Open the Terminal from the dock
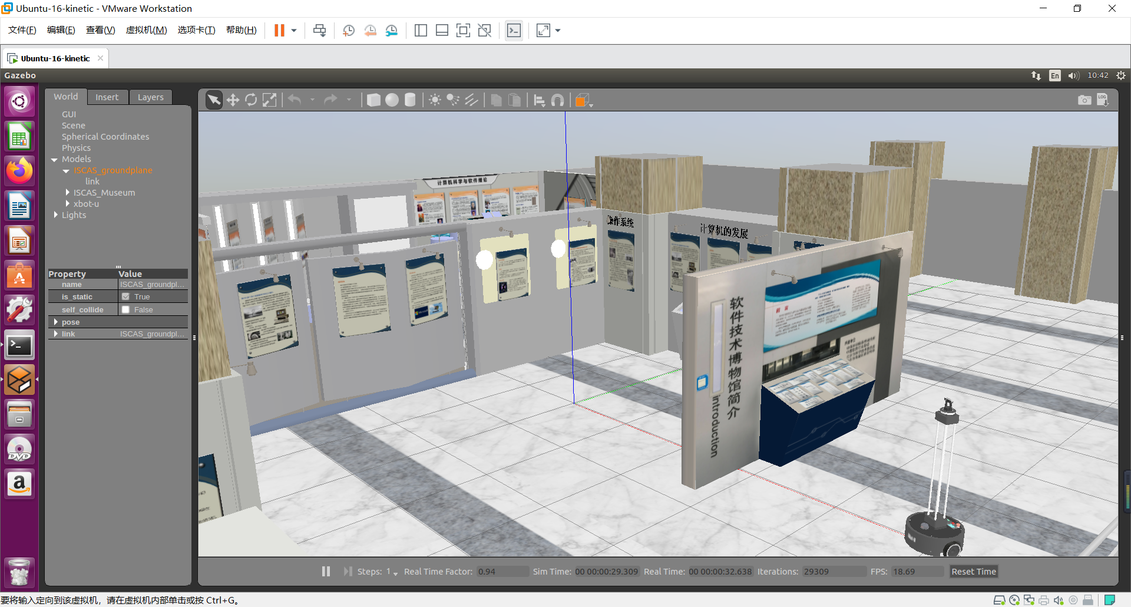This screenshot has width=1131, height=607. 19,345
